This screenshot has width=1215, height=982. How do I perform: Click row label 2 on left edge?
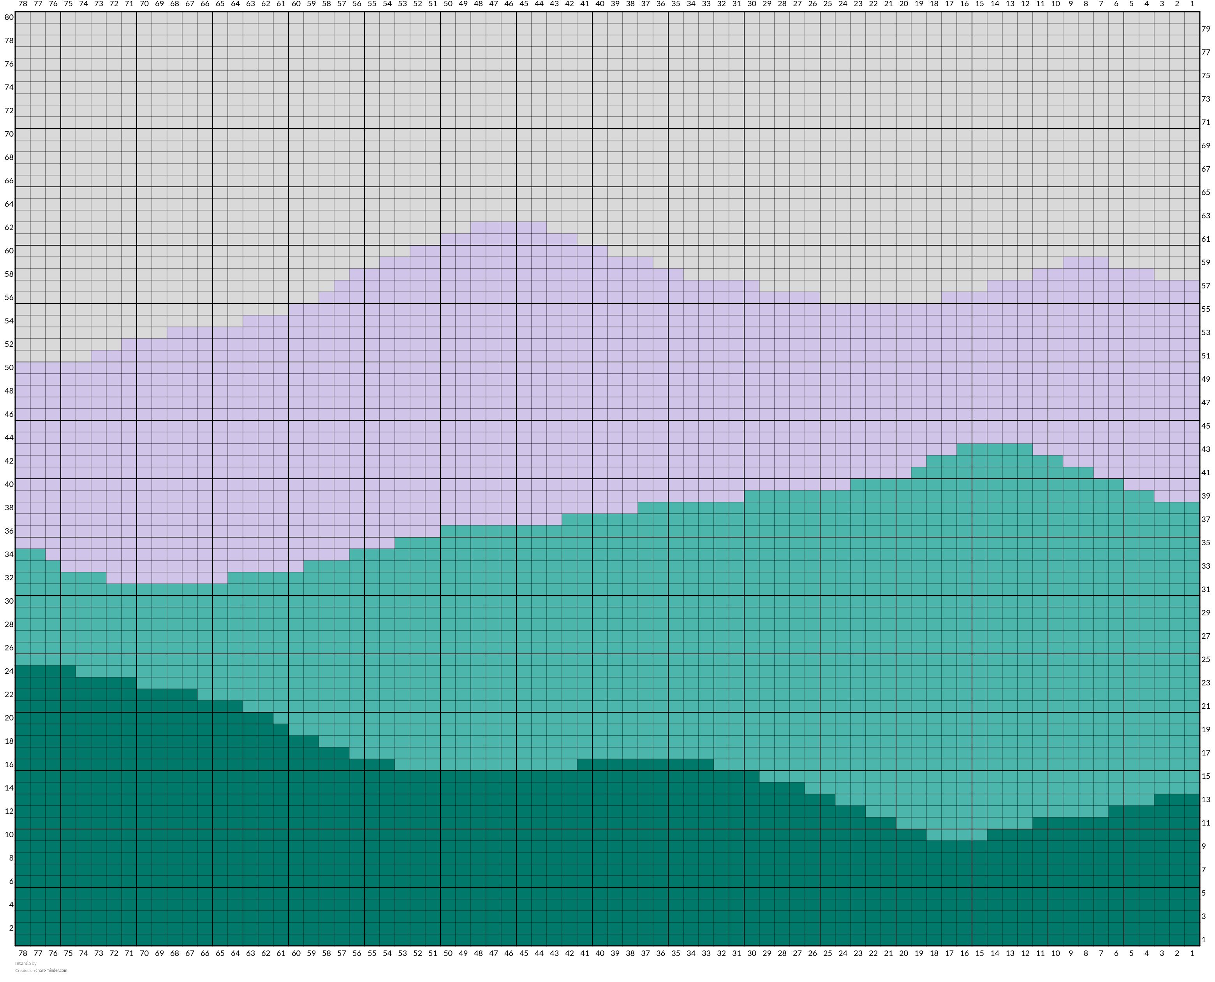coord(11,928)
